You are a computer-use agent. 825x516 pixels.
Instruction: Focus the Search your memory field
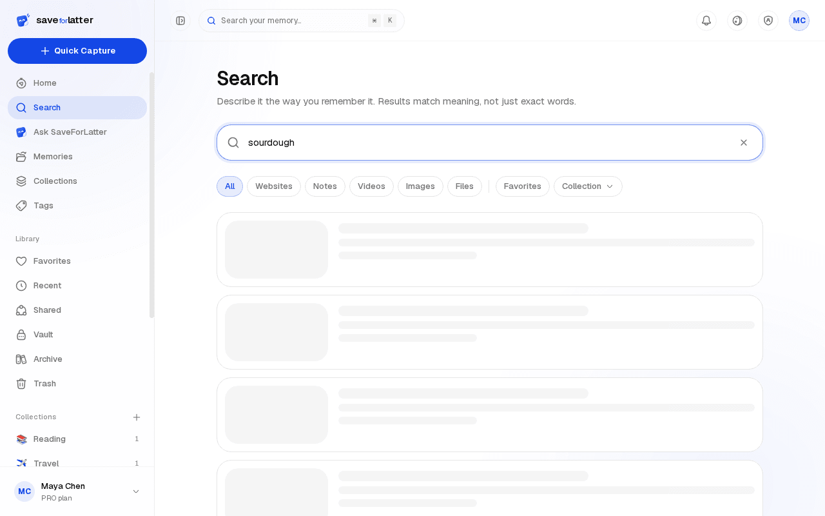[302, 21]
